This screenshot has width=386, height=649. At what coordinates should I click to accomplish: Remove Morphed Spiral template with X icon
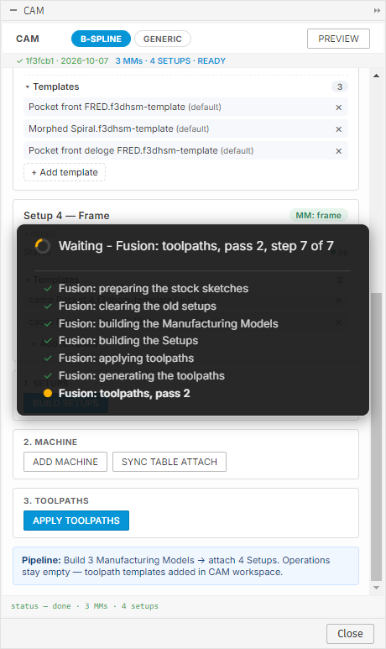point(338,129)
